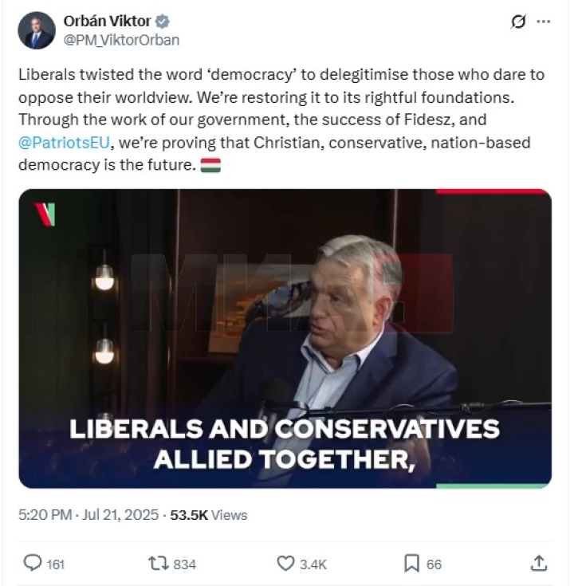
Task: Open the three-dot more options menu
Action: click(x=544, y=22)
